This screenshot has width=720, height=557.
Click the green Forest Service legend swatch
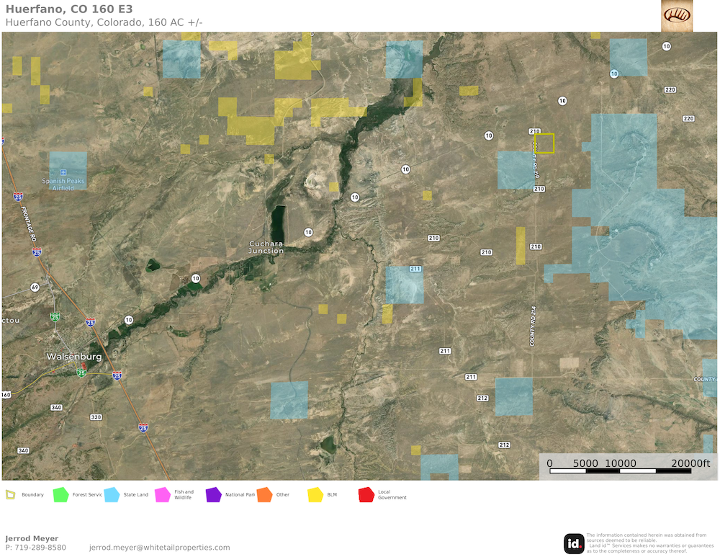click(60, 494)
